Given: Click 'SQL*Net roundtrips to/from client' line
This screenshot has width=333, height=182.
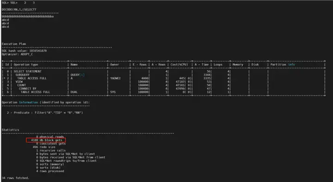Looking at the screenshot, I should pos(66,161).
